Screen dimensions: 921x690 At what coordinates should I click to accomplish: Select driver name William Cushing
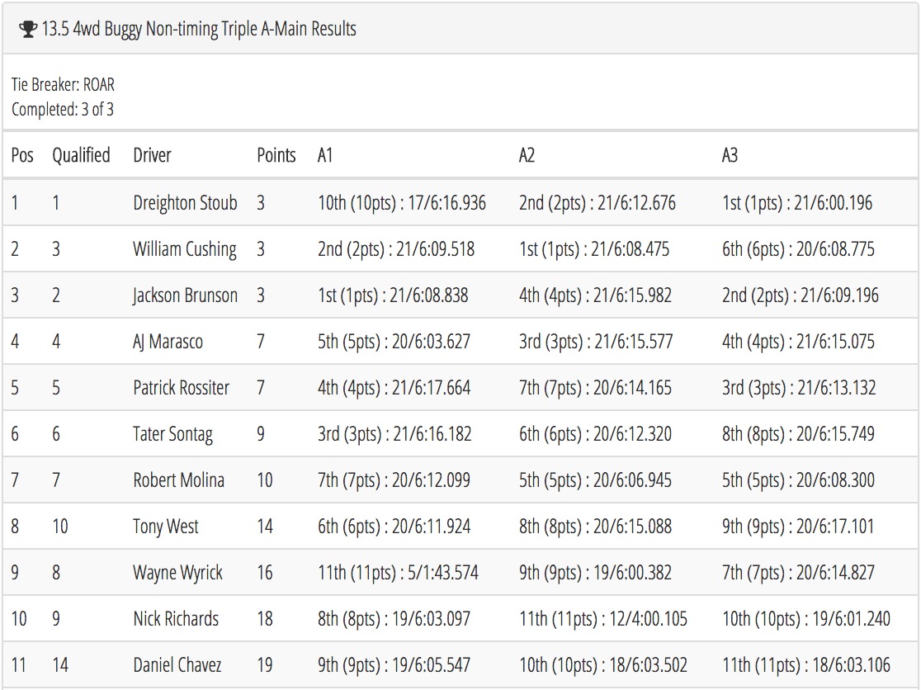(185, 249)
